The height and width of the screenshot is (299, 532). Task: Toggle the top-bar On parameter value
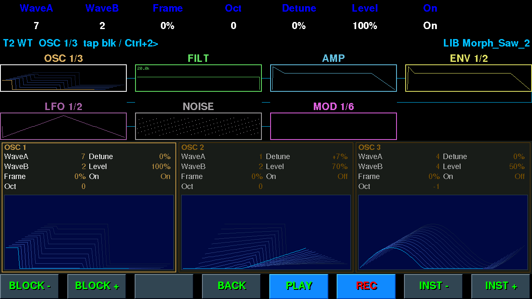tap(430, 26)
